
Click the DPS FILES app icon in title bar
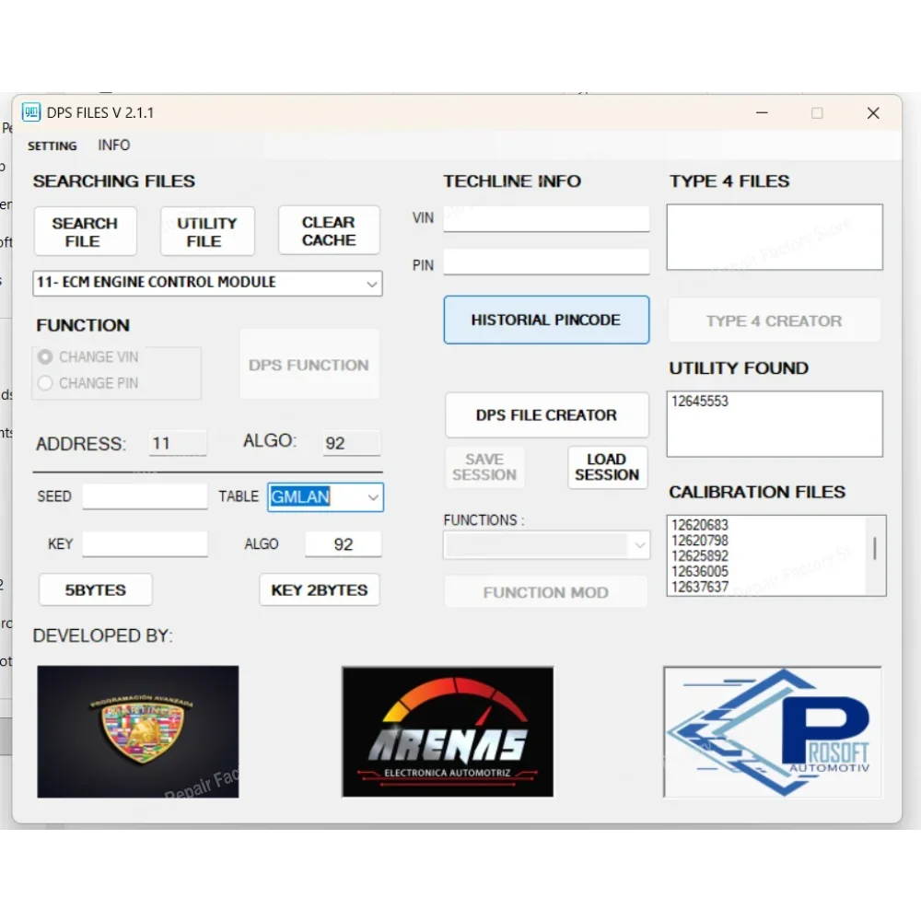[31, 112]
